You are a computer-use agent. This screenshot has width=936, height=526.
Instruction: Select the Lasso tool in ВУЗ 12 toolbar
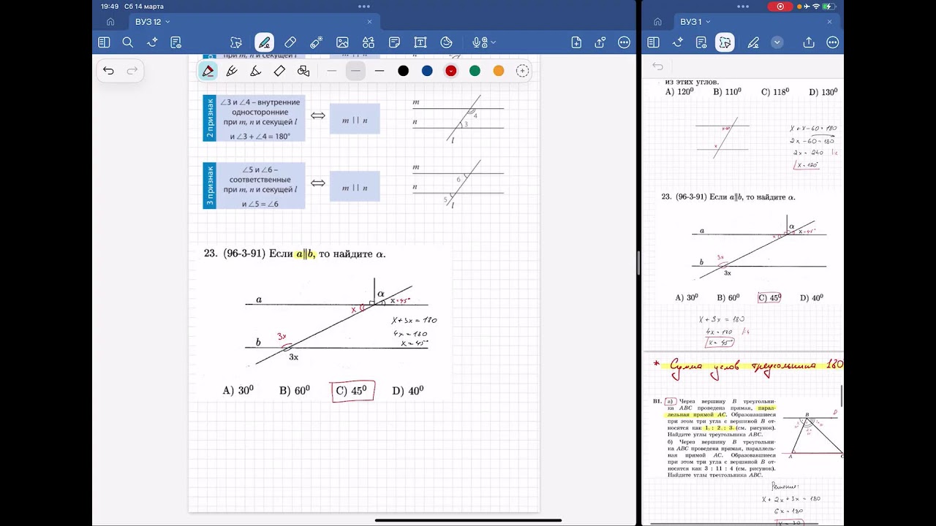pyautogui.click(x=235, y=42)
